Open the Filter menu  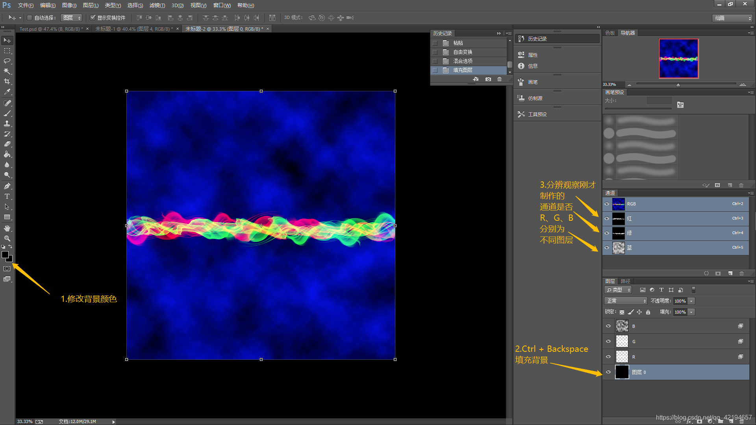[x=157, y=5]
